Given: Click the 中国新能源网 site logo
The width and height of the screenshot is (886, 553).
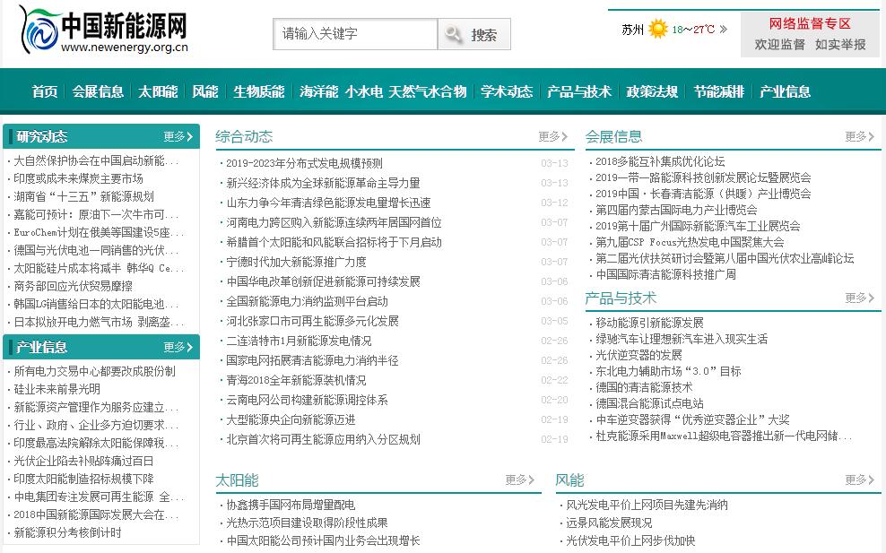Looking at the screenshot, I should [104, 30].
